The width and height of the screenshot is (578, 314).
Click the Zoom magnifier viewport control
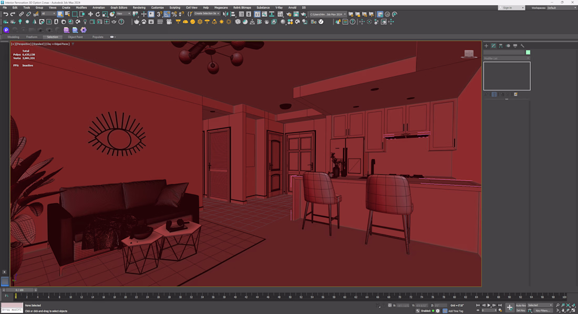558,305
